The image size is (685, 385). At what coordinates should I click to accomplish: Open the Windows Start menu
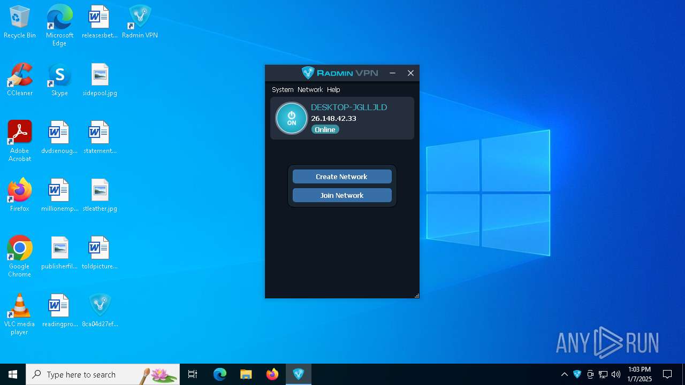(x=13, y=374)
